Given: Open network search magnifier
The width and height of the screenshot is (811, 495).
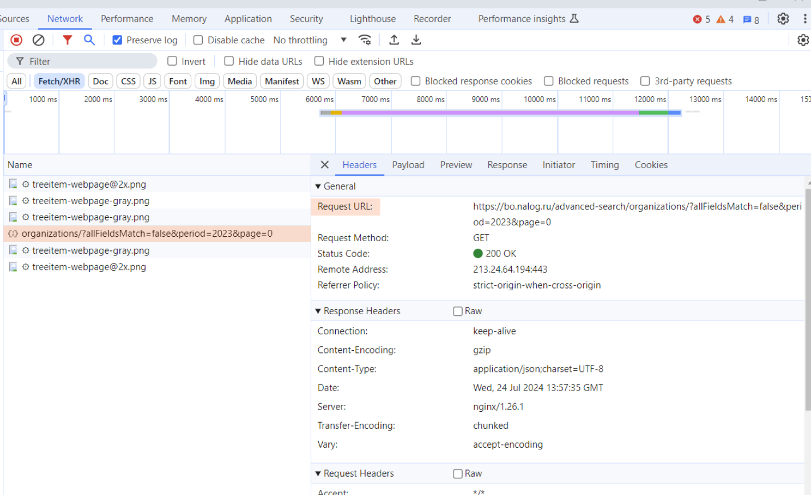Looking at the screenshot, I should pos(89,40).
